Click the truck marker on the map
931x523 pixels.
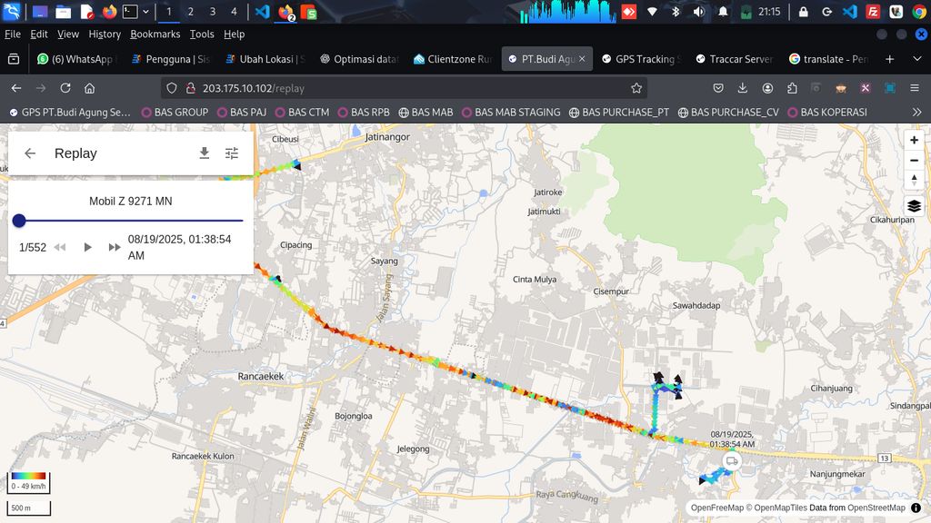point(732,461)
